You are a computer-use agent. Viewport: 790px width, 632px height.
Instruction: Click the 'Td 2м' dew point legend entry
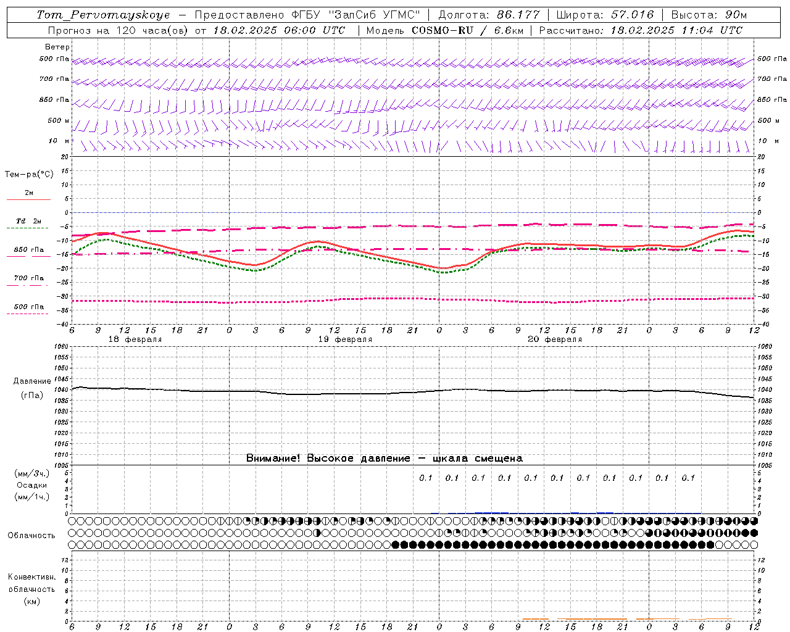[x=29, y=221]
